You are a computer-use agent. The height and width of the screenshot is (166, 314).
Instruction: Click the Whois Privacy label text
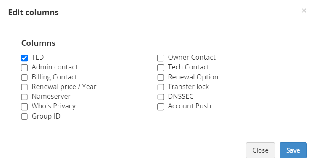tap(54, 106)
